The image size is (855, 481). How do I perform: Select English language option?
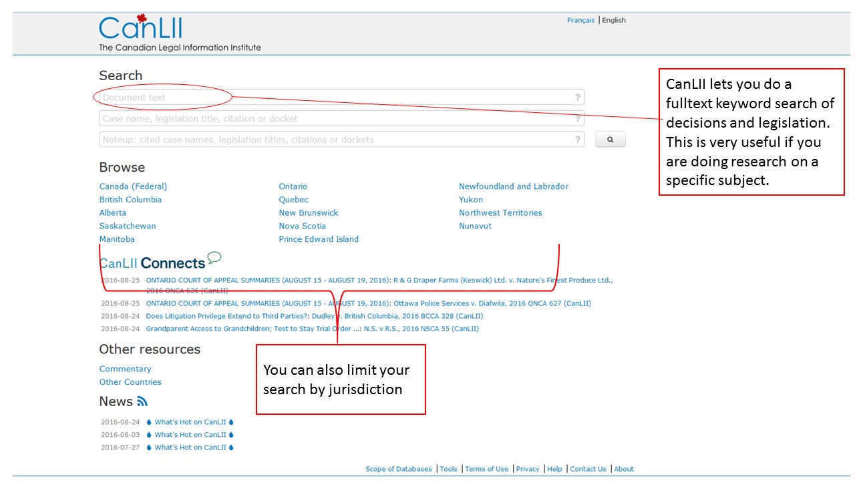tap(614, 20)
